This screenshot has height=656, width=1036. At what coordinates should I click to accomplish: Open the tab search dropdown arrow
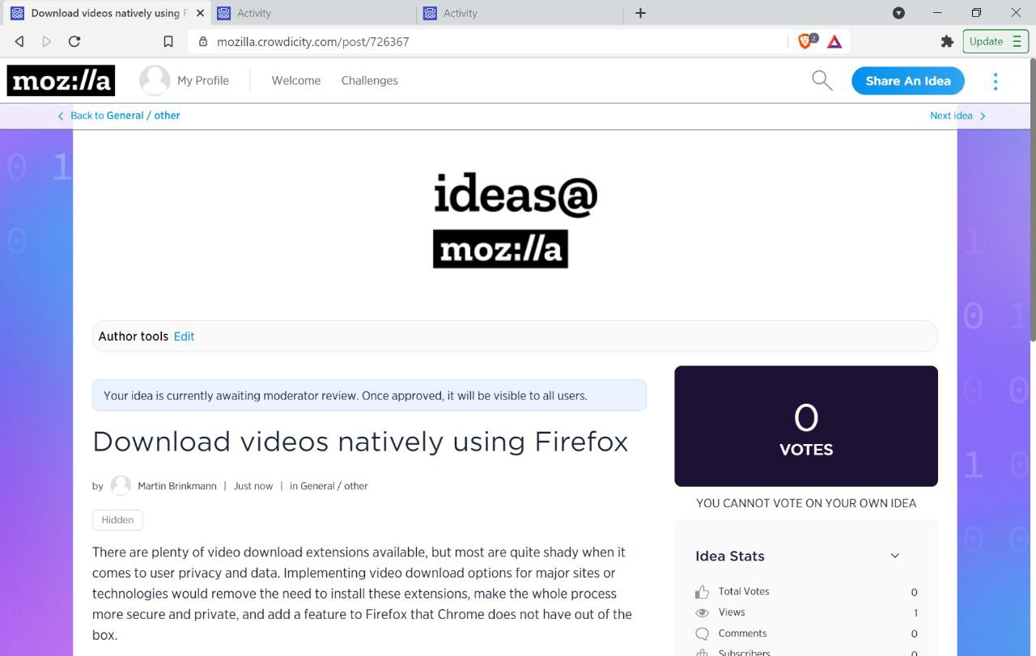pyautogui.click(x=898, y=13)
